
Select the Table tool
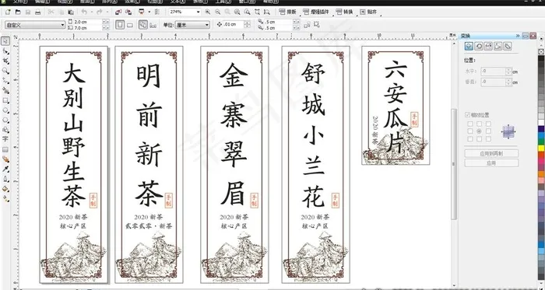click(5, 149)
